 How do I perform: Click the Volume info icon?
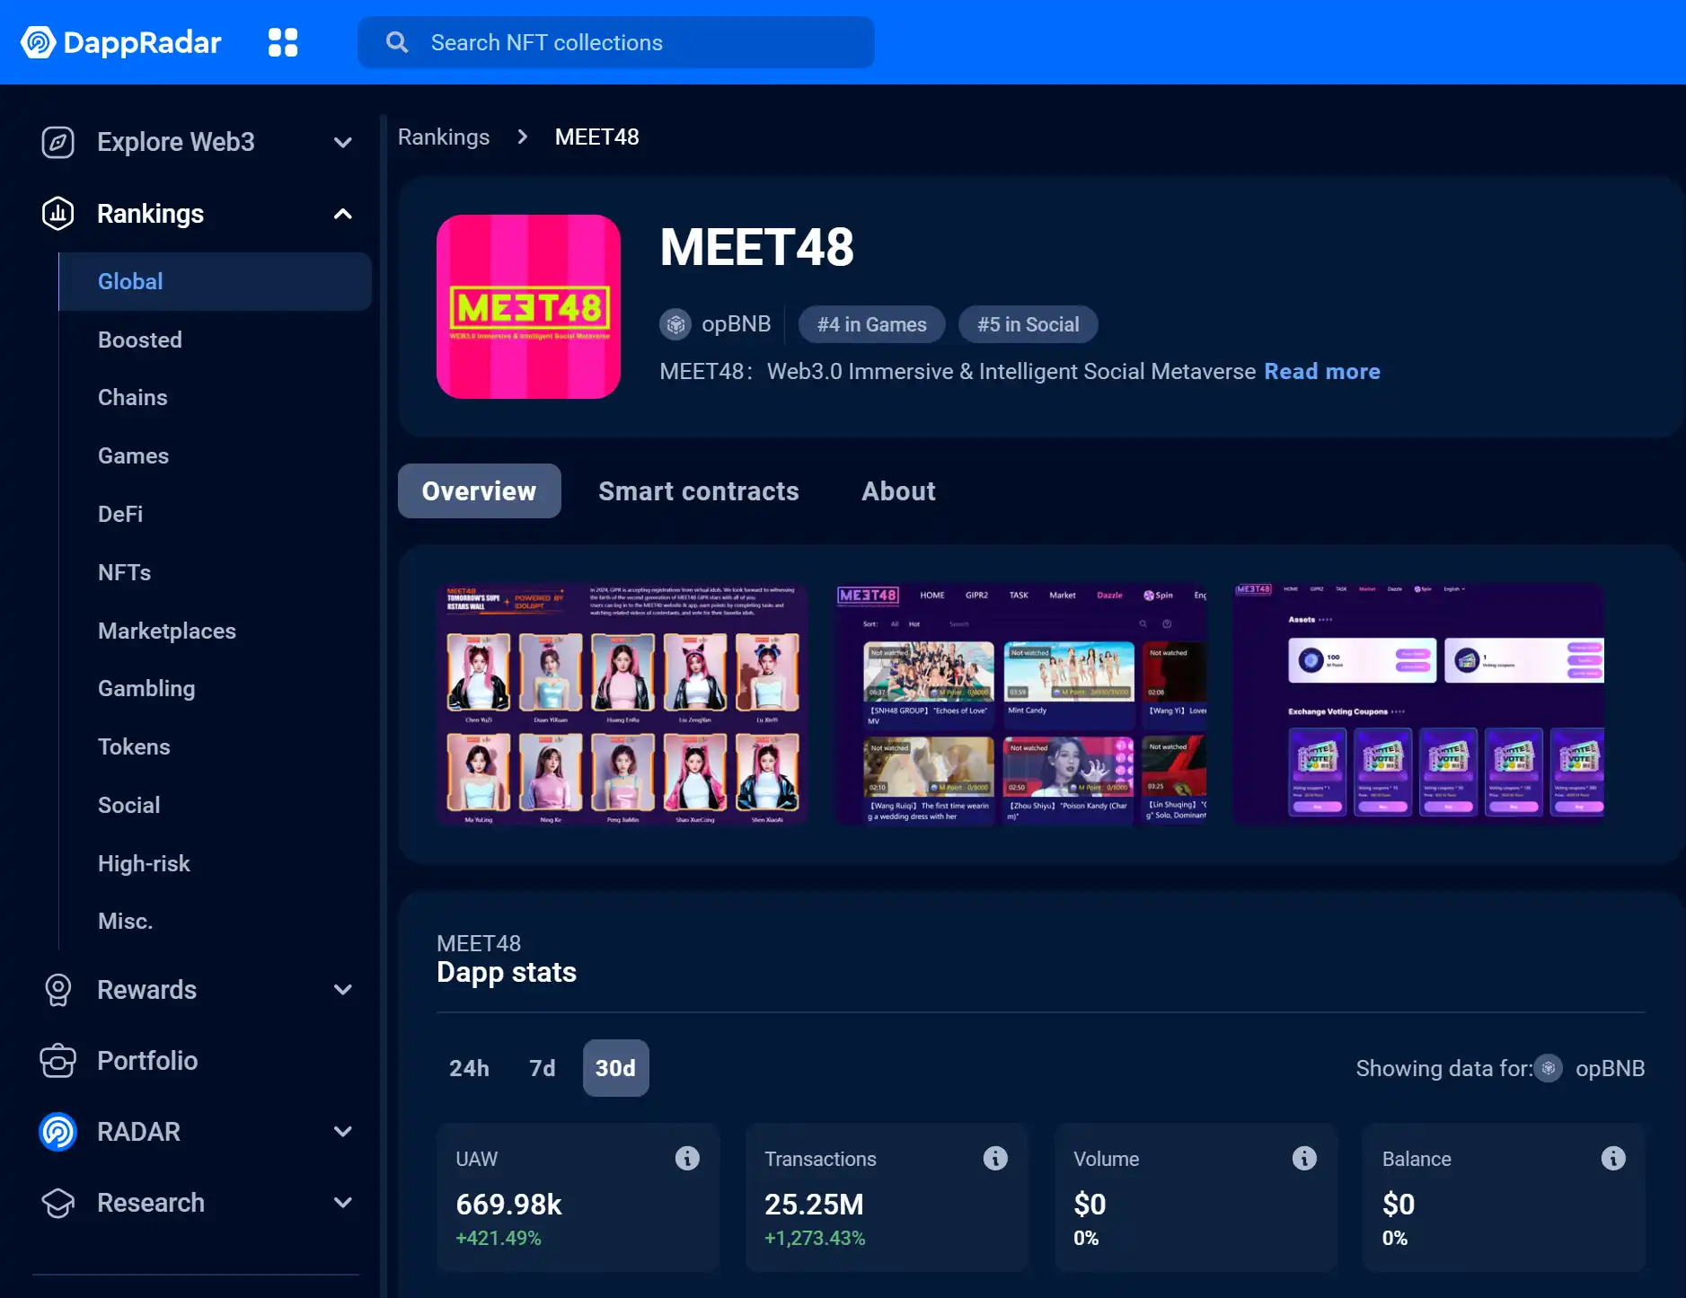(1304, 1159)
